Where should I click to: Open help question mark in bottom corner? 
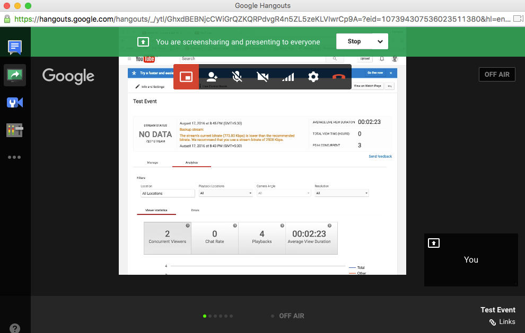pyautogui.click(x=15, y=328)
